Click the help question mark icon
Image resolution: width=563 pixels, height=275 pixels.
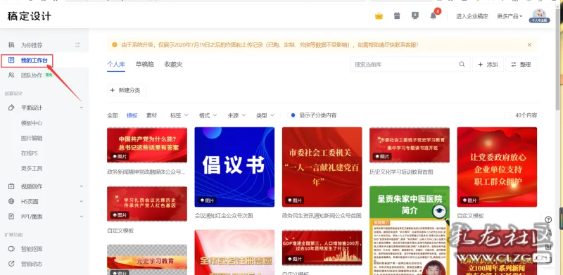[x=548, y=219]
